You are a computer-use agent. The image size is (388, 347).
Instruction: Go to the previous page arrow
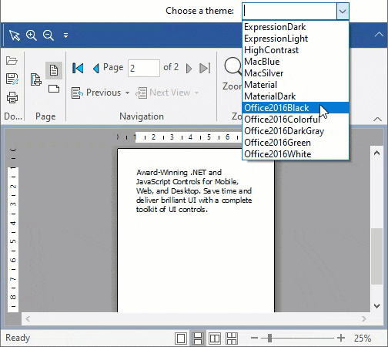[x=96, y=69]
